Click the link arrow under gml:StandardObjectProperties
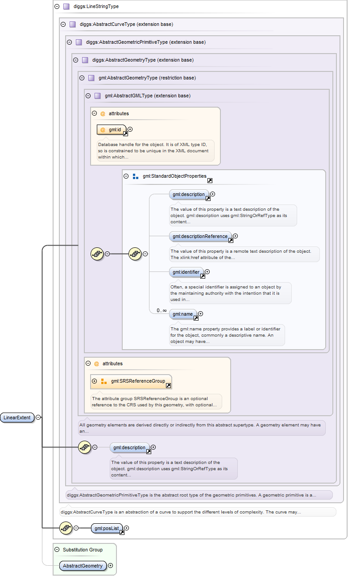348x576 pixels. pyautogui.click(x=210, y=180)
